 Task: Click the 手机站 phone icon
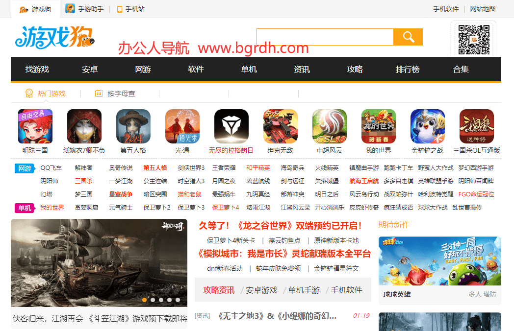coord(120,9)
